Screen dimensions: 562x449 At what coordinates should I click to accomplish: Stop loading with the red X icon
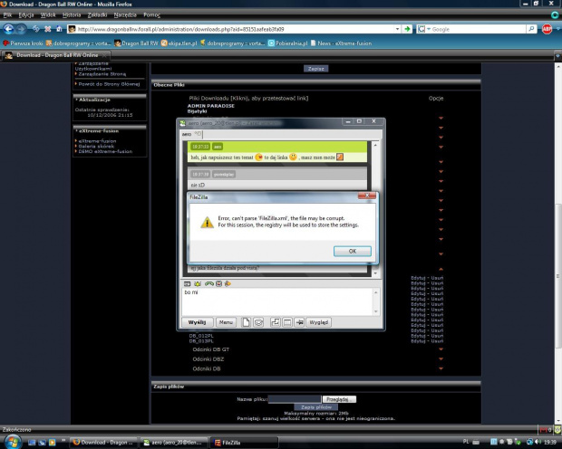coord(48,29)
